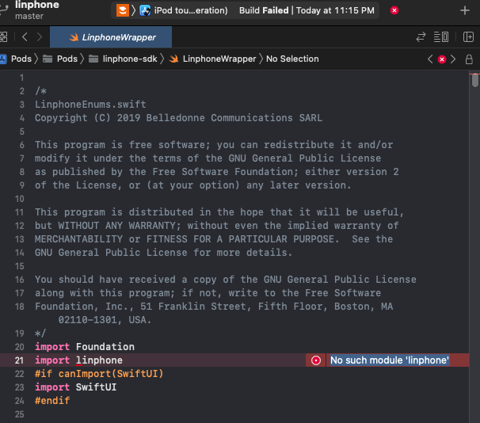Open the master branch selector

tap(29, 16)
